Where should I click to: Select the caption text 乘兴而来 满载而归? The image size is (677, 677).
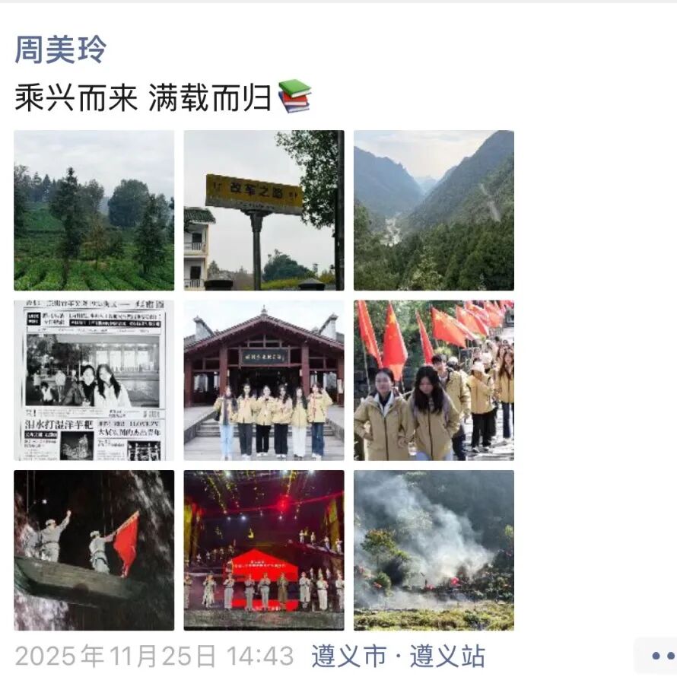(x=143, y=97)
